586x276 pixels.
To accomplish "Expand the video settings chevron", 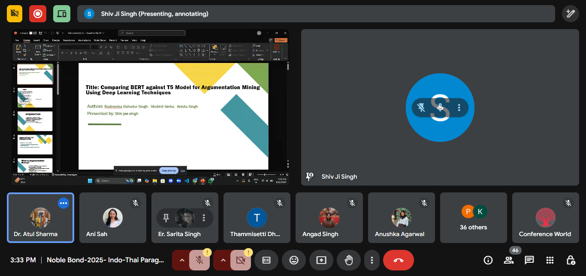I will pyautogui.click(x=224, y=260).
